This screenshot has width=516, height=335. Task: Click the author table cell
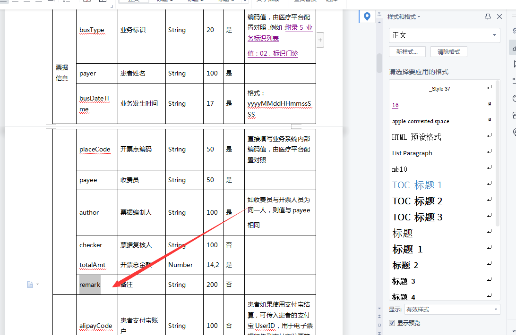[97, 212]
